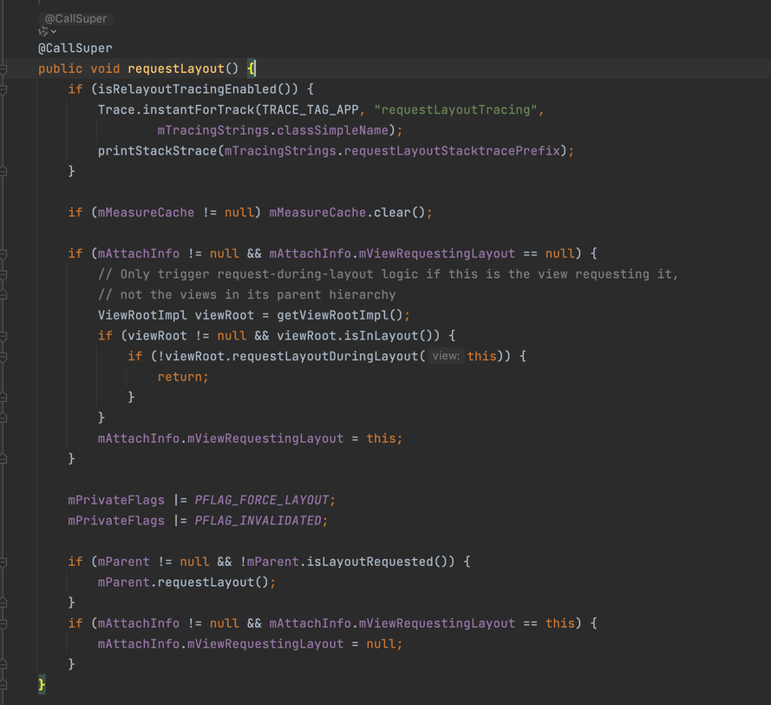This screenshot has height=705, width=771.
Task: Fold the viewRoot.isInLayout if block
Action: coord(3,335)
